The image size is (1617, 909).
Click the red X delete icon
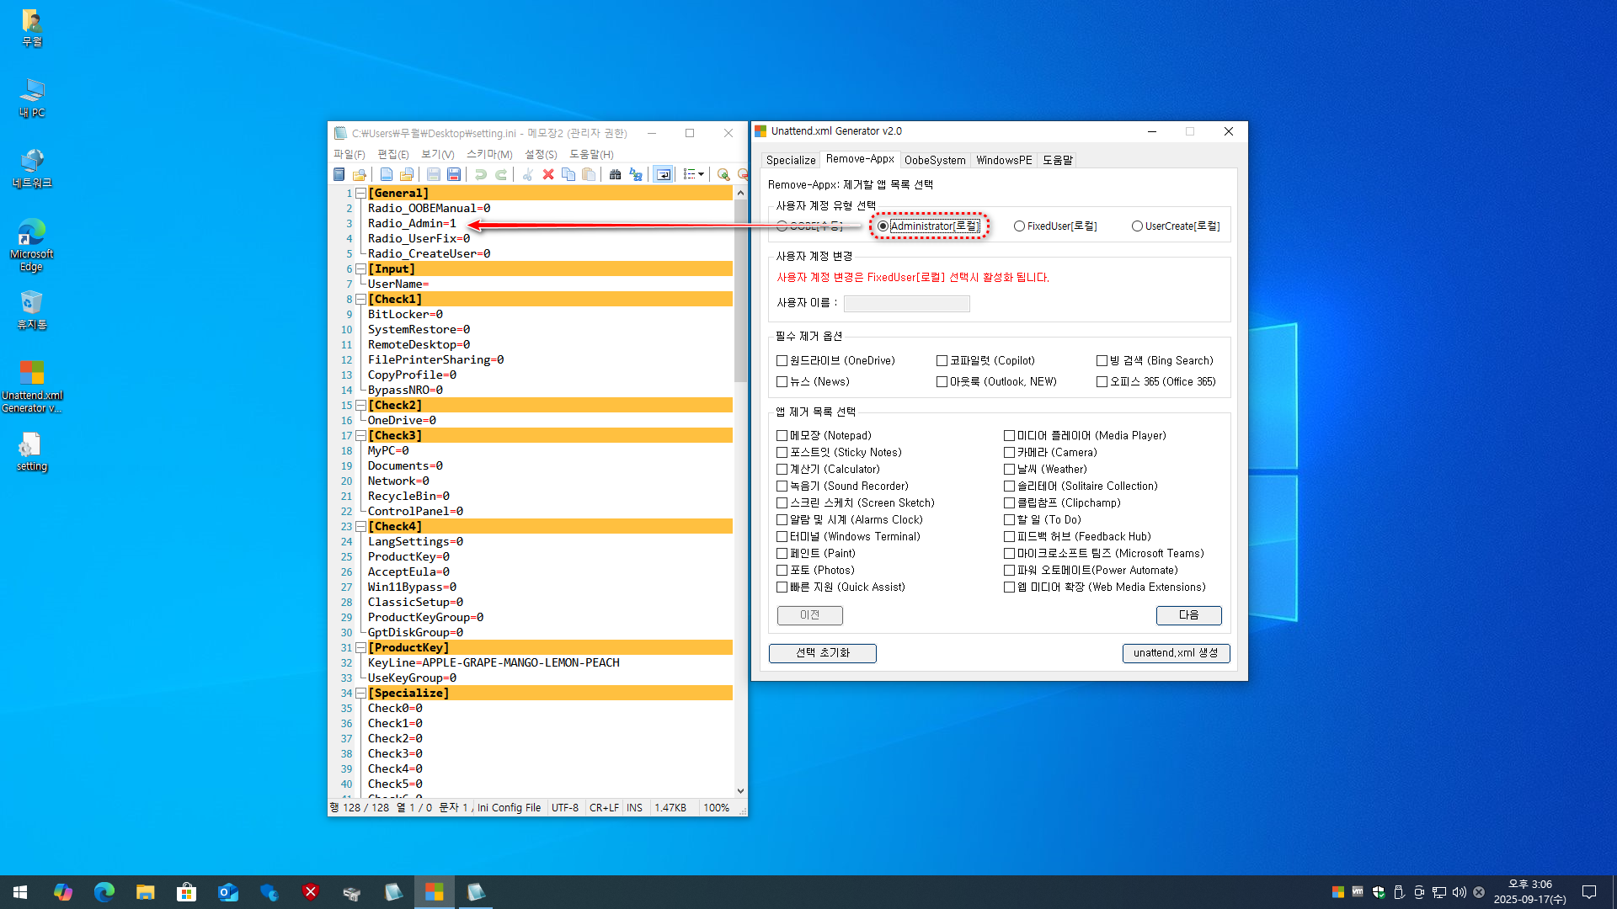coord(548,174)
